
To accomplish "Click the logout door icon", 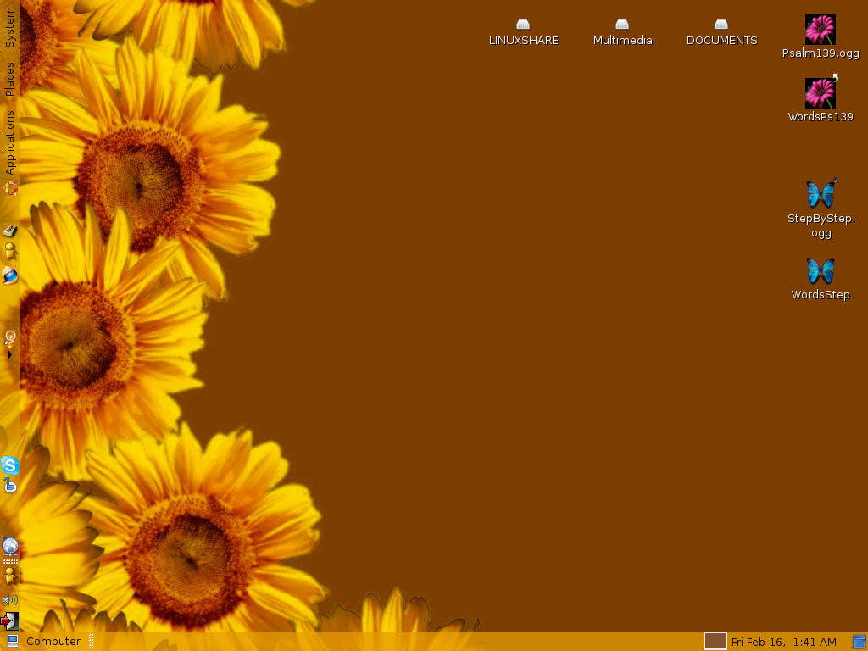I will click(10, 620).
